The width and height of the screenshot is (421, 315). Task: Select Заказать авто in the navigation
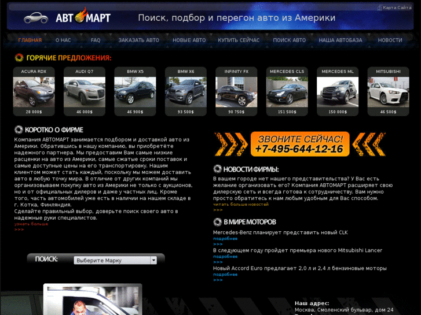pyautogui.click(x=139, y=40)
